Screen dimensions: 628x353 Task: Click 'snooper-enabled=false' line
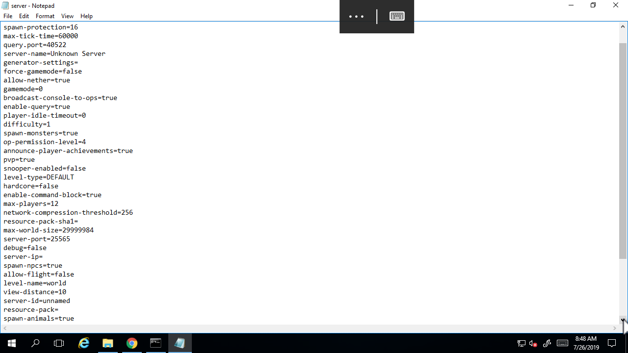click(45, 168)
